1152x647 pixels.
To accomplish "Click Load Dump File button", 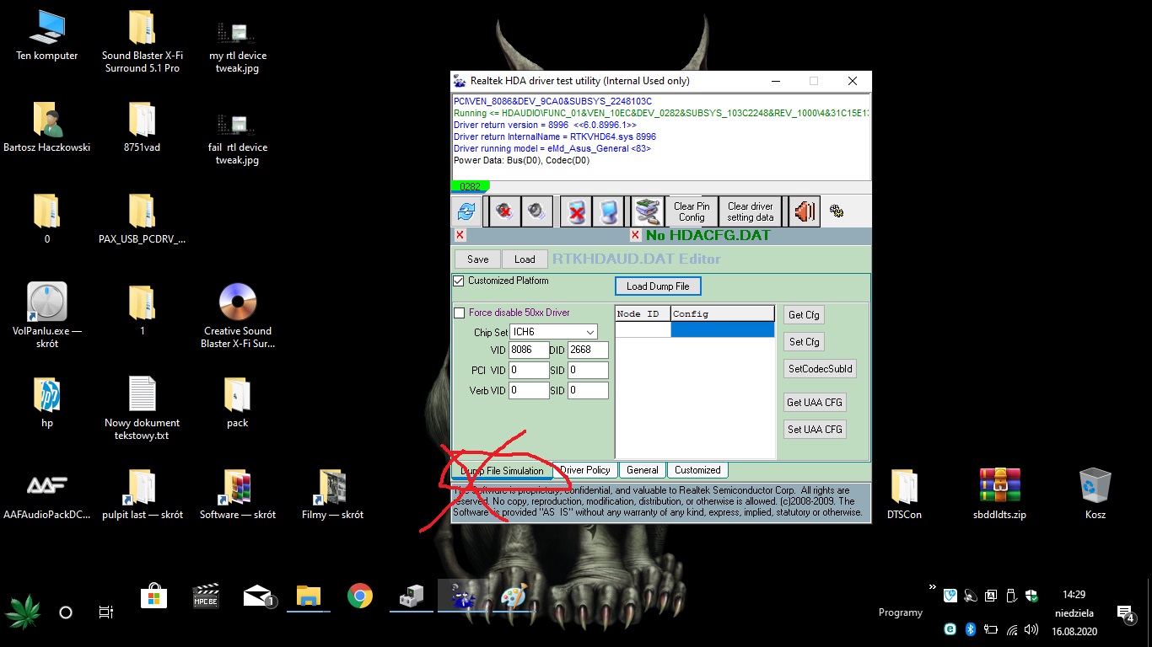I will point(658,286).
